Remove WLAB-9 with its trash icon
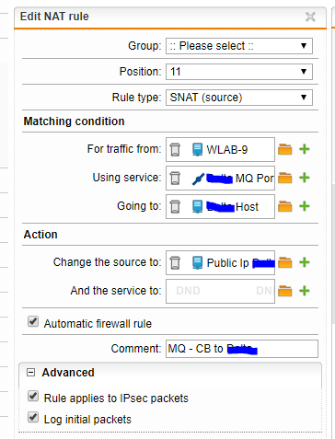Viewport: 335px width, 439px height. click(175, 150)
